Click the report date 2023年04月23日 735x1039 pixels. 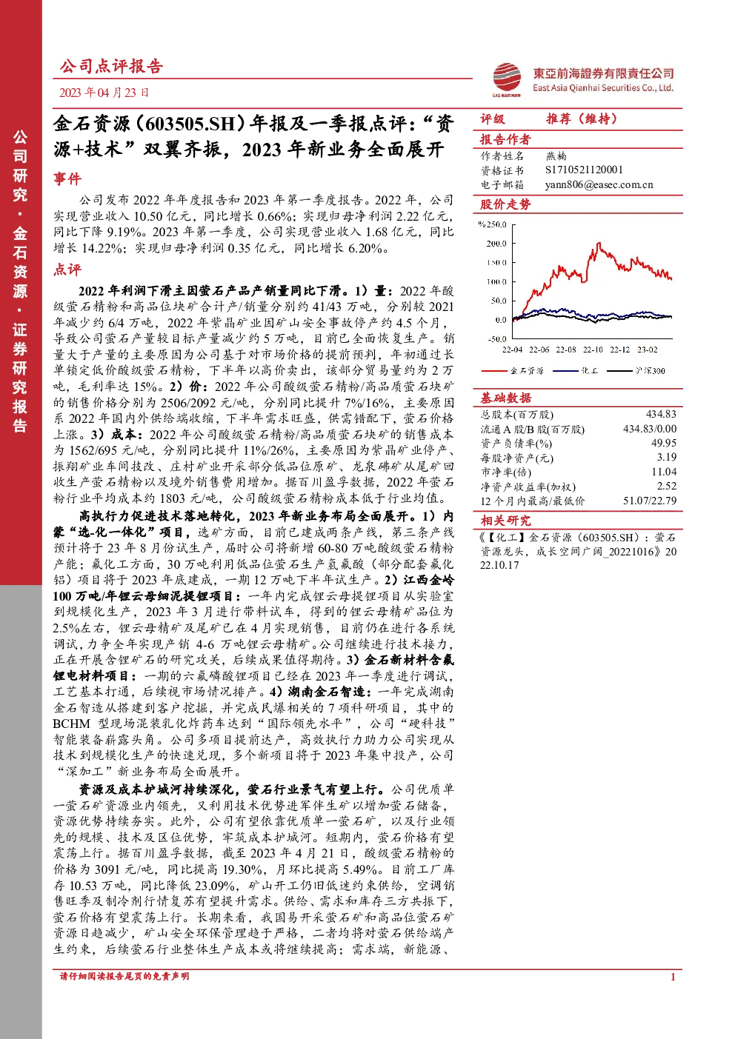click(x=104, y=93)
